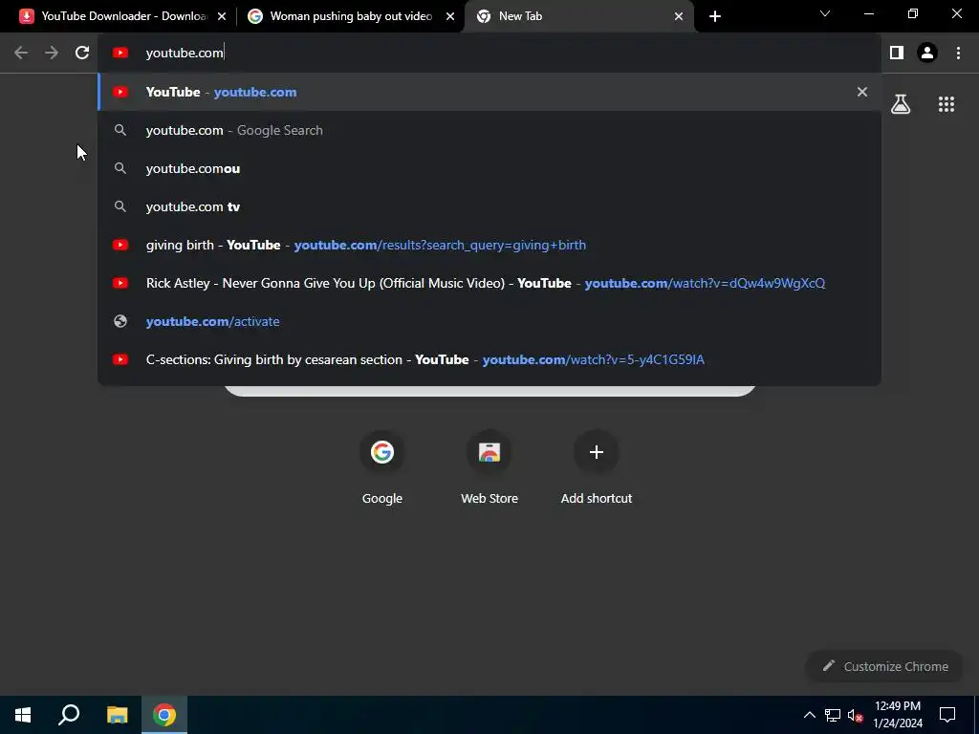Open C-sections cesarean section video suggestion
Image resolution: width=979 pixels, height=734 pixels.
coord(489,359)
